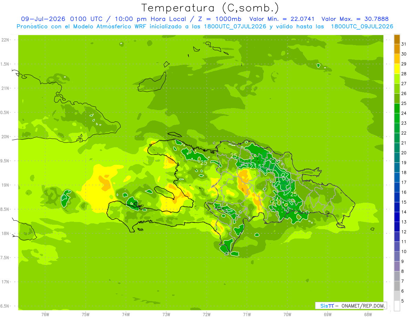The width and height of the screenshot is (413, 319).
Task: Click the 23.5 contour label on the map
Action: 256,167
